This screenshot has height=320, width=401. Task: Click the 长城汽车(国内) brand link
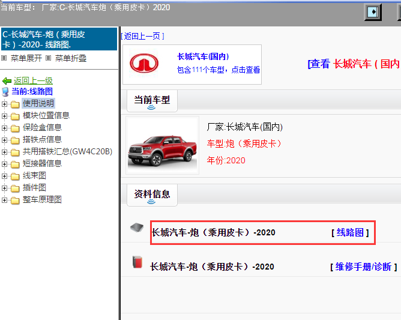[x=203, y=56]
